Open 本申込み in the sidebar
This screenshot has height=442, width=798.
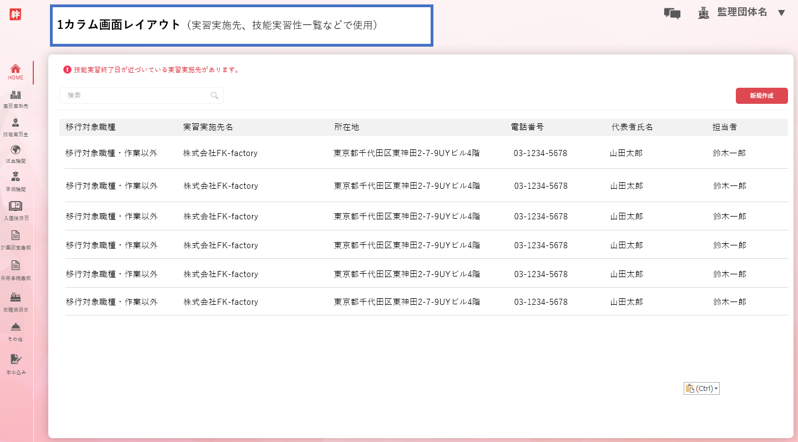(x=16, y=359)
